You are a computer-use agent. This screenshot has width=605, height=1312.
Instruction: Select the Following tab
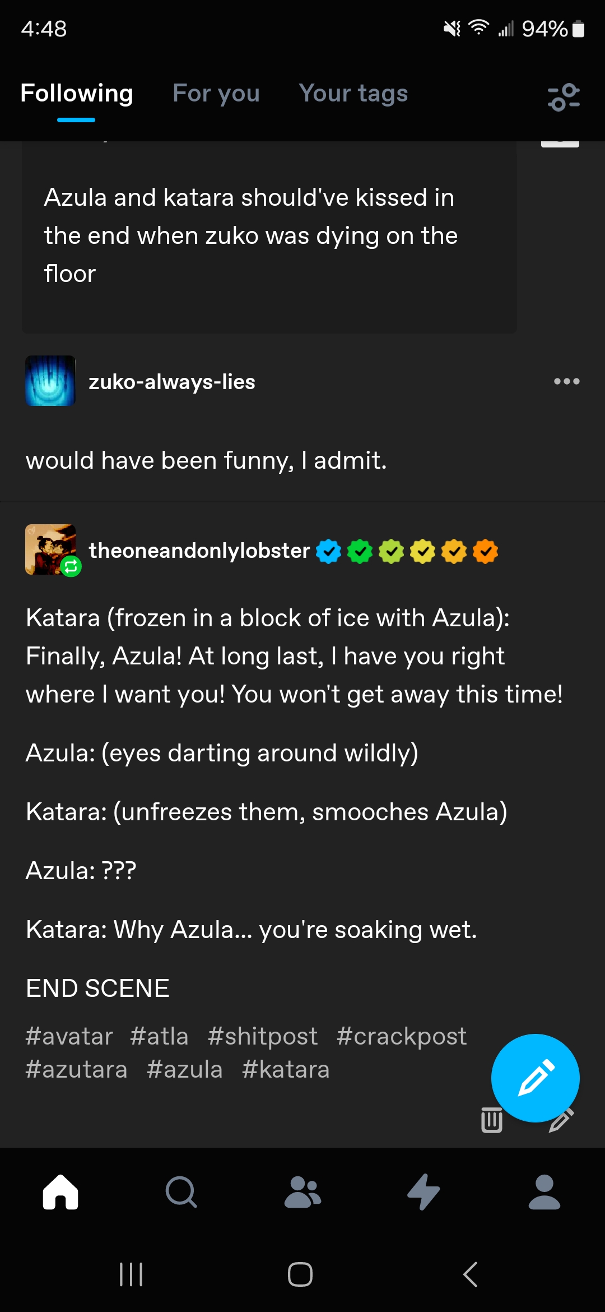point(77,94)
